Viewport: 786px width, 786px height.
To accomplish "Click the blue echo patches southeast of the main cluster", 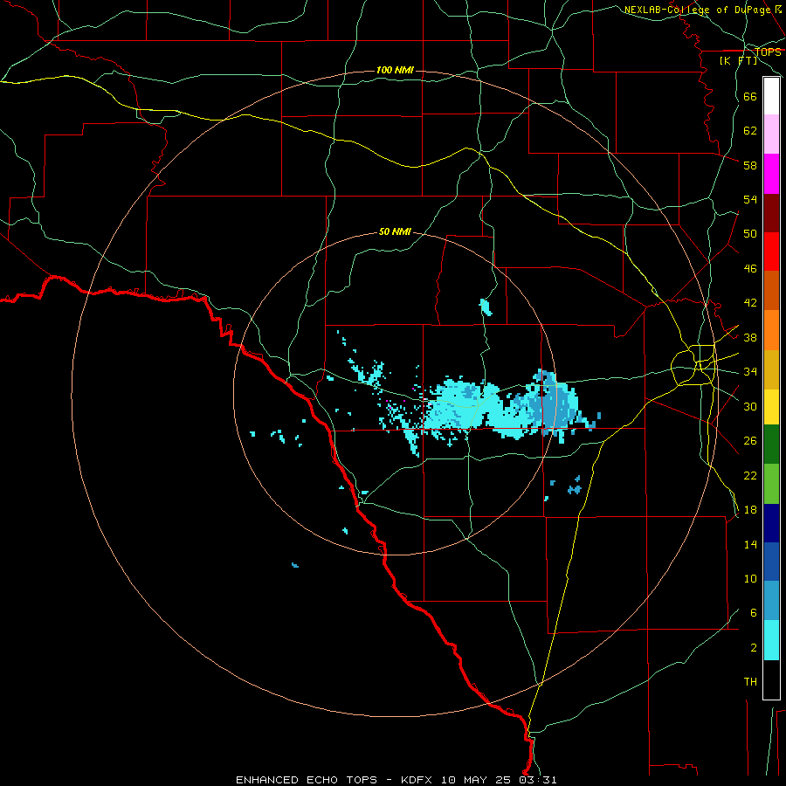I will pos(574,486).
